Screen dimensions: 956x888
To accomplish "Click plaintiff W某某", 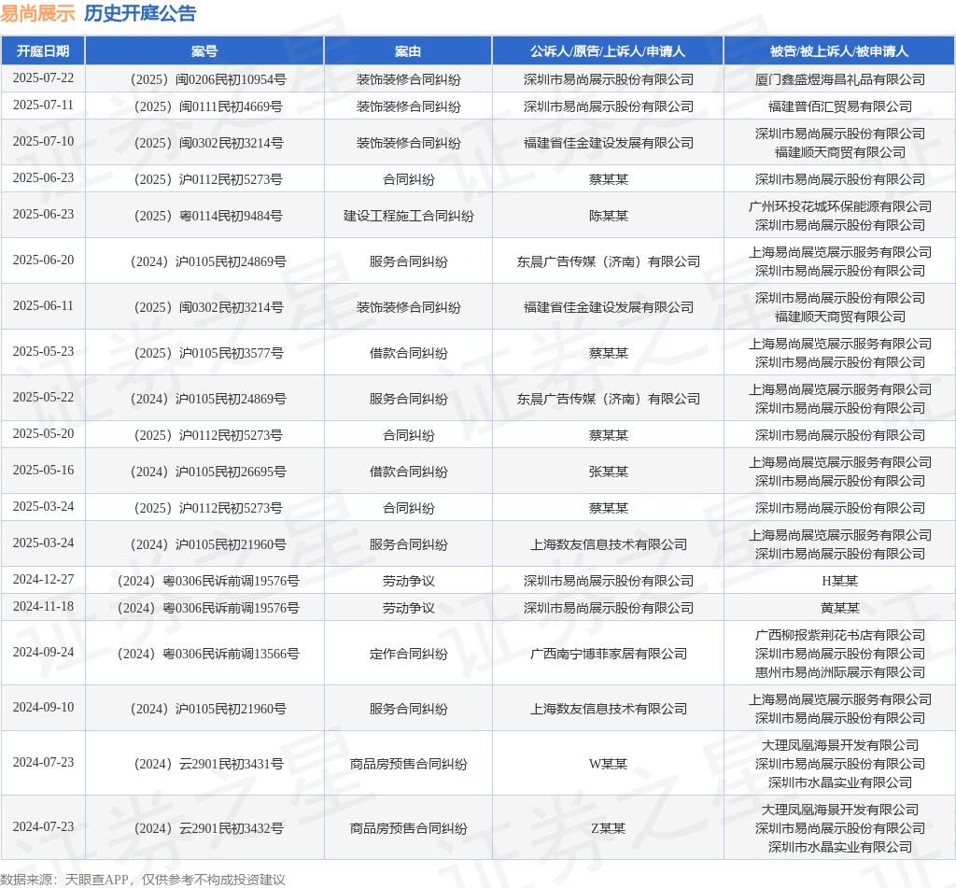I will (x=609, y=764).
